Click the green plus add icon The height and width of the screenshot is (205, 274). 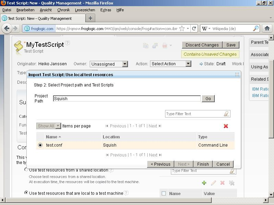[204, 183]
